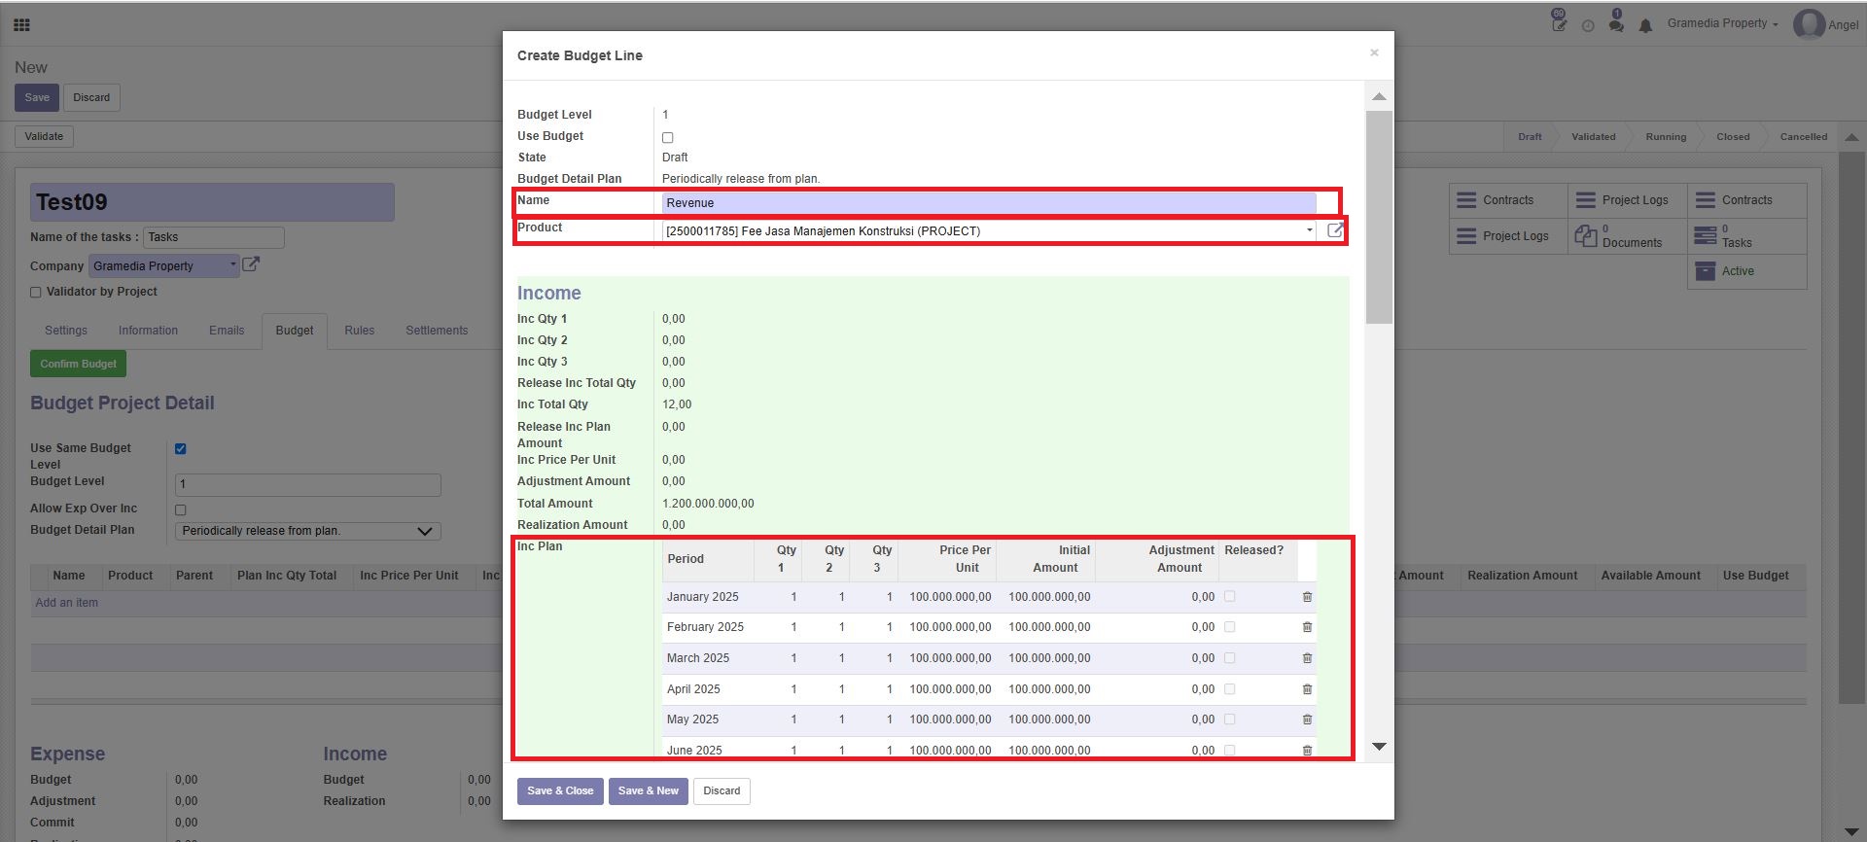1867x842 pixels.
Task: Open external link icon beside Product field
Action: 1335,230
